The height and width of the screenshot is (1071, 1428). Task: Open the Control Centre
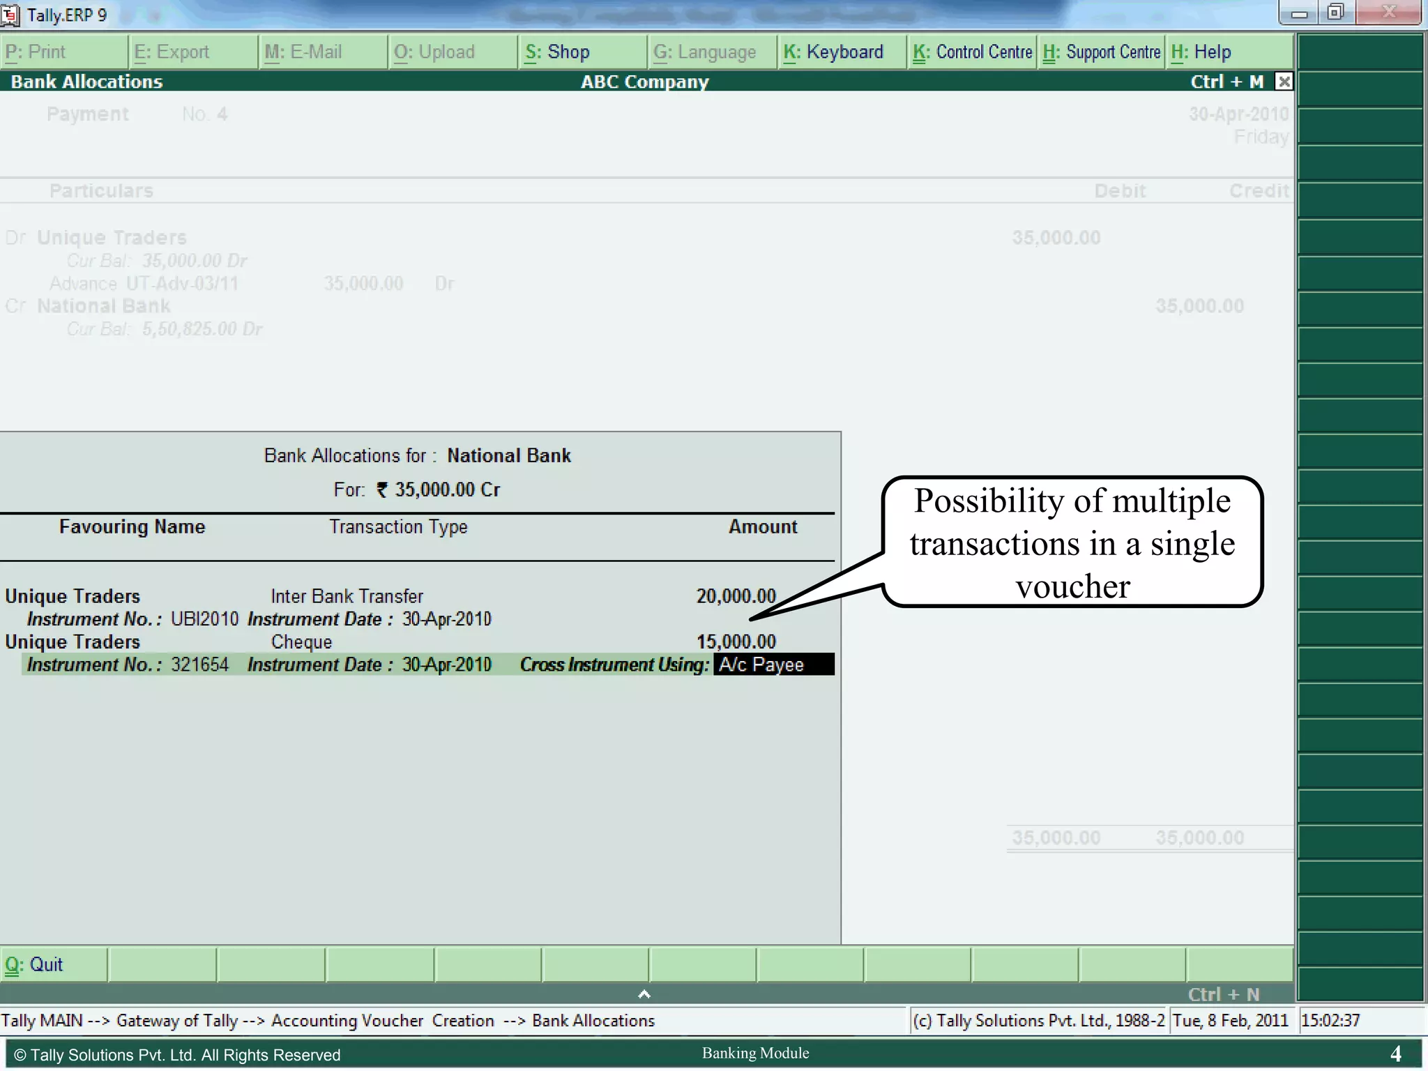tap(972, 52)
